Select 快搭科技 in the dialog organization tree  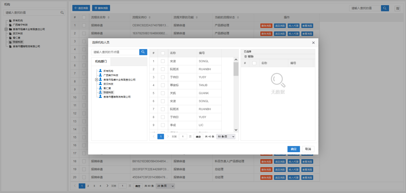[x=108, y=92]
